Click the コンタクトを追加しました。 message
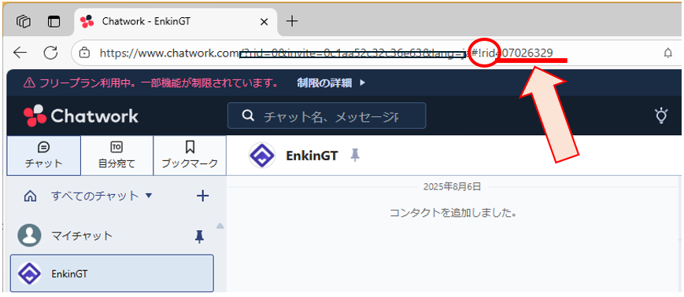This screenshot has width=684, height=297. [453, 213]
